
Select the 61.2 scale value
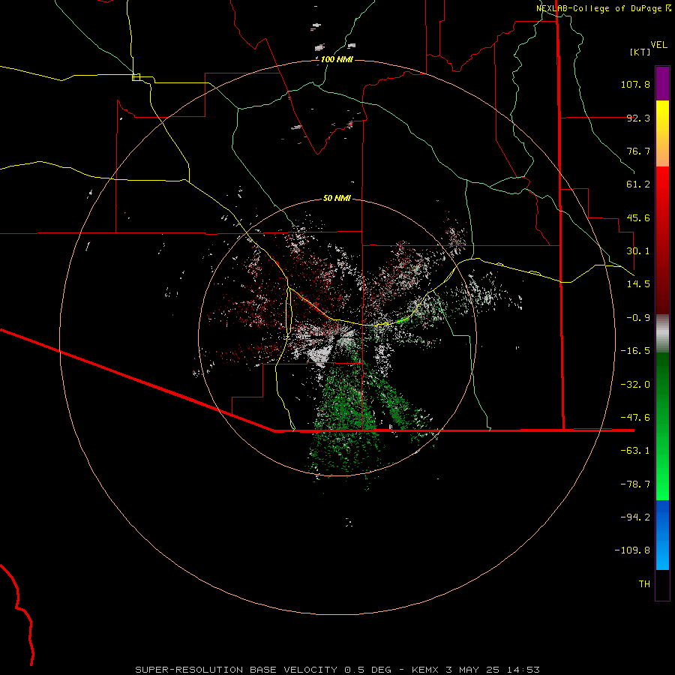coord(638,184)
